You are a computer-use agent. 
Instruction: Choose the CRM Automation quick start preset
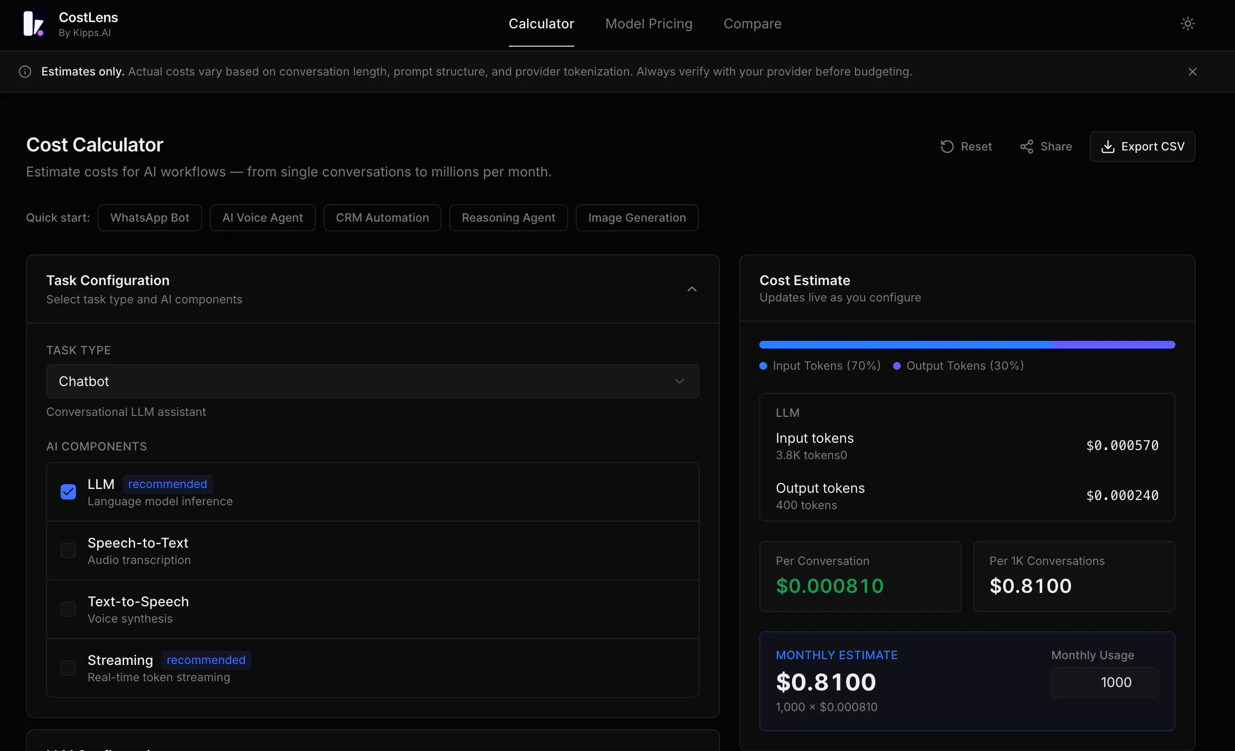click(382, 217)
